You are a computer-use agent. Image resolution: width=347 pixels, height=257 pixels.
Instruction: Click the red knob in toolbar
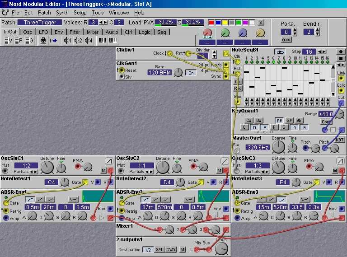point(207,33)
